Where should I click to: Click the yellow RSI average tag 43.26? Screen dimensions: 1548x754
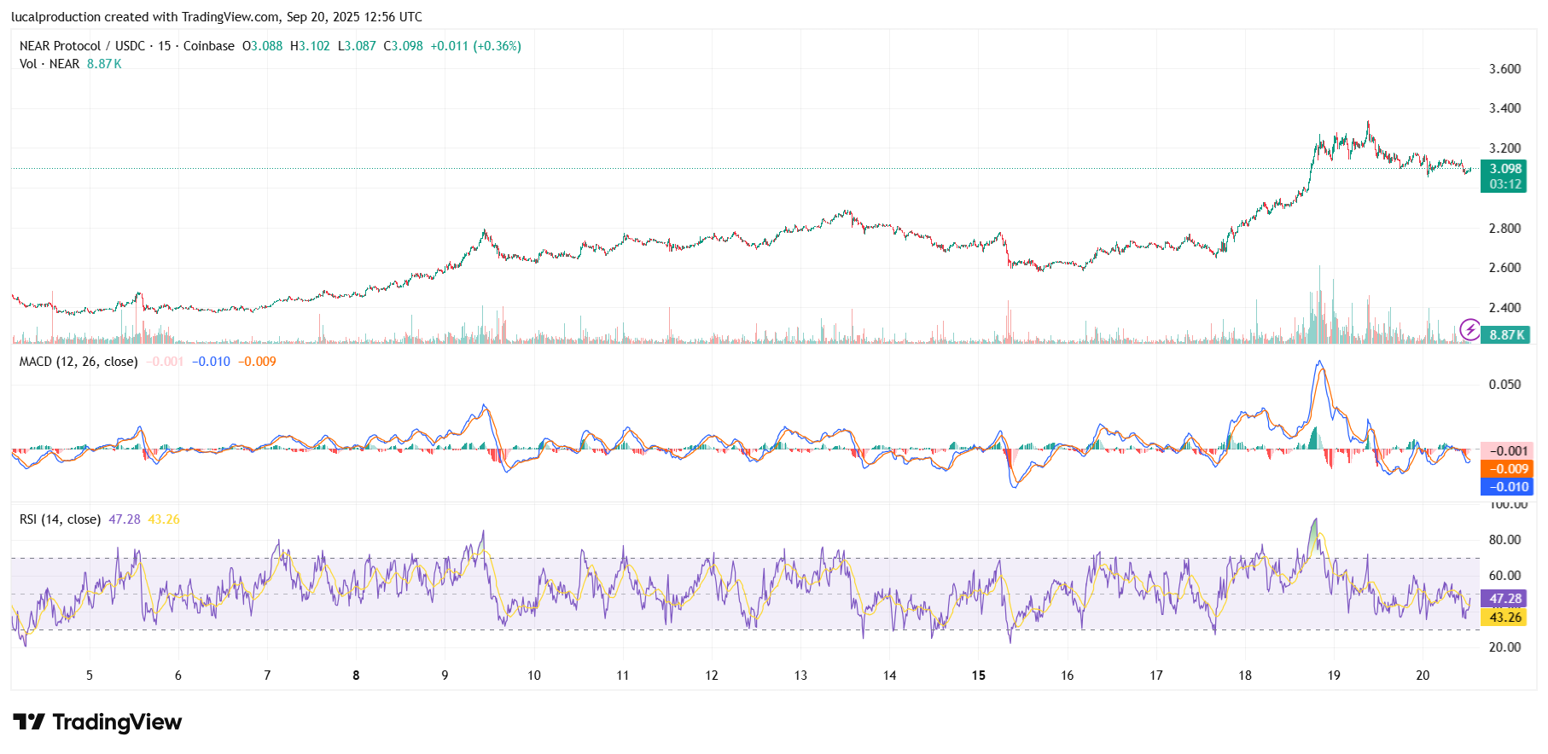1505,618
